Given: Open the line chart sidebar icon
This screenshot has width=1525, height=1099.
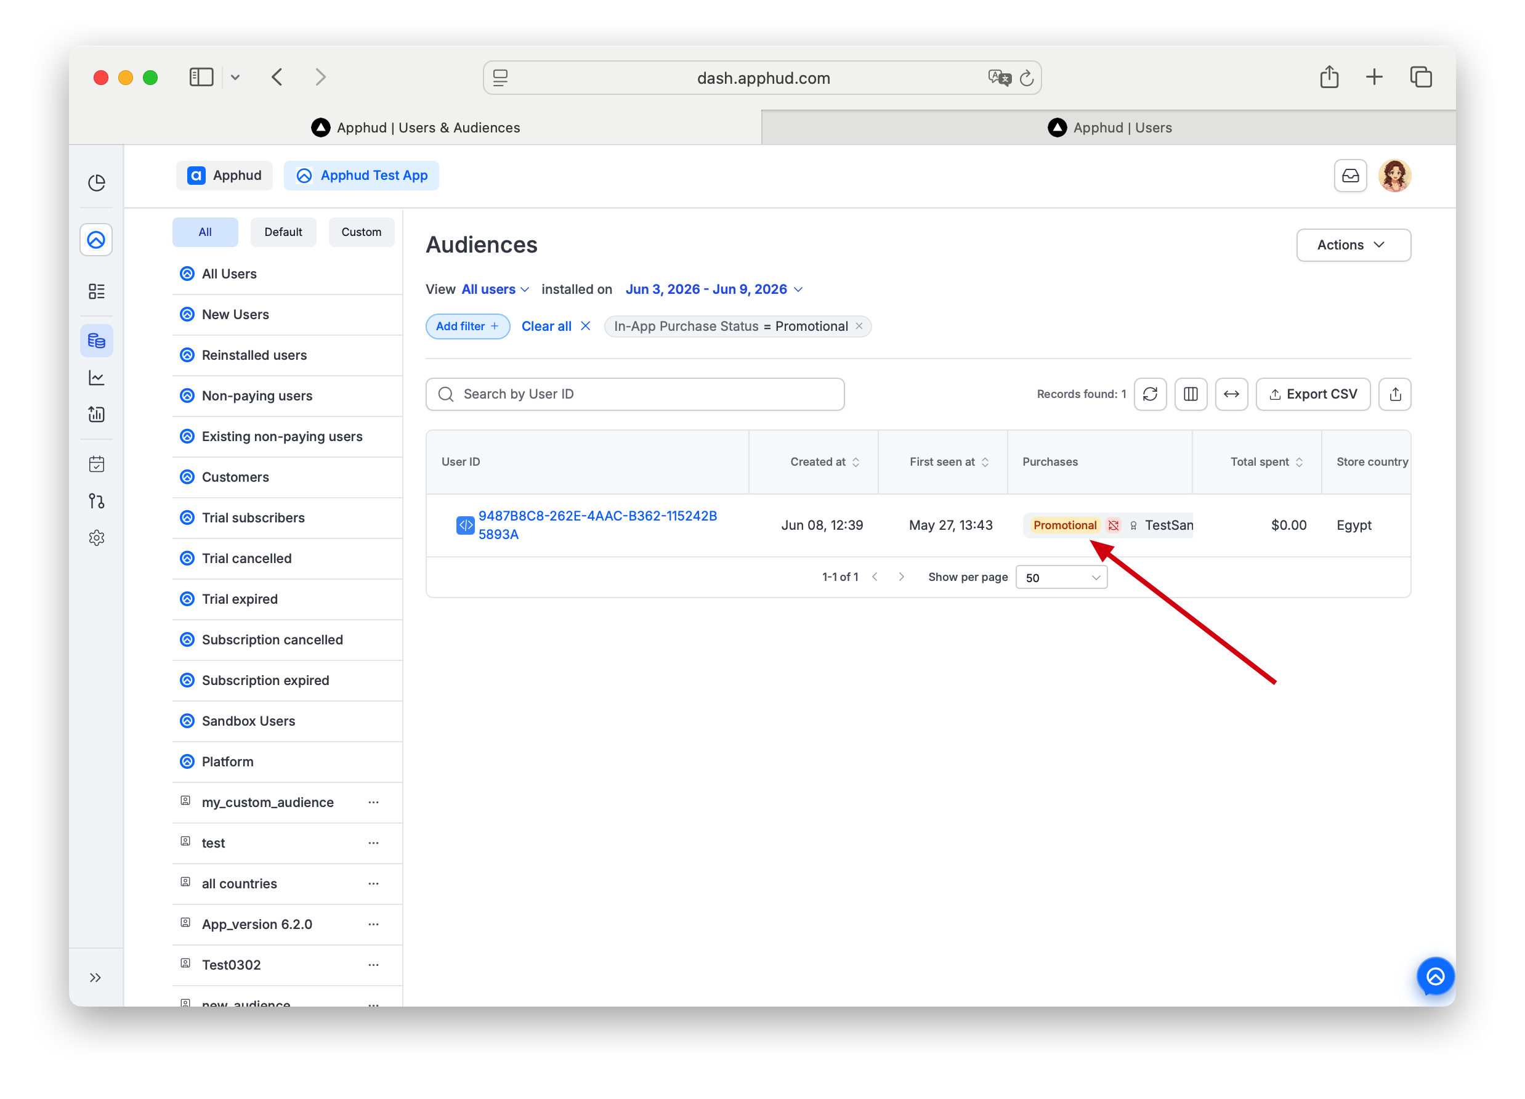Looking at the screenshot, I should point(97,378).
